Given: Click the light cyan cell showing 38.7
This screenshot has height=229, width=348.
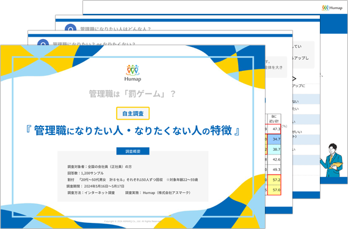Looking at the screenshot, I should point(274,150).
